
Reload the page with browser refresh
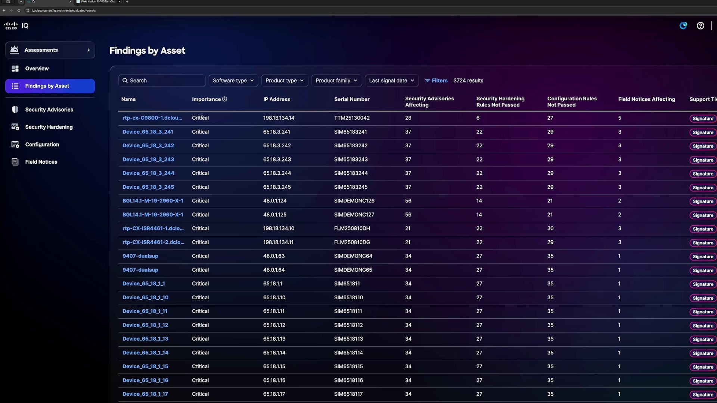(x=19, y=10)
